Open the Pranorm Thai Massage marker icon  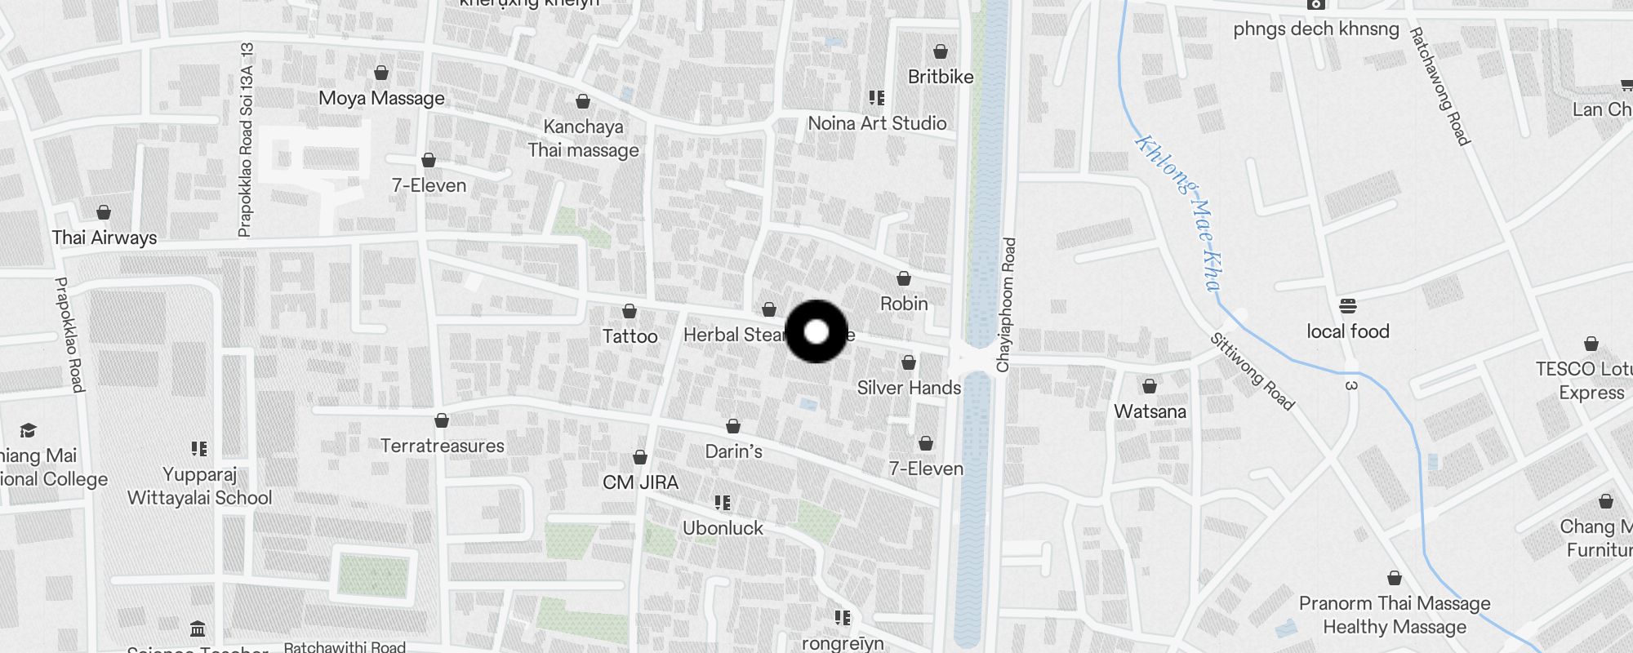coord(1395,579)
